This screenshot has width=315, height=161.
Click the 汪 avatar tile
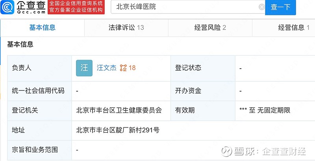click(84, 68)
